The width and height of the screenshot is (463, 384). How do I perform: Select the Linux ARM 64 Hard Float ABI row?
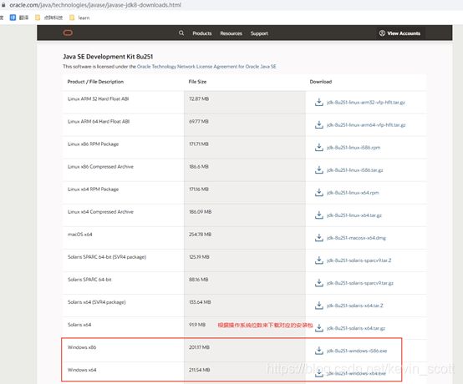(x=245, y=124)
